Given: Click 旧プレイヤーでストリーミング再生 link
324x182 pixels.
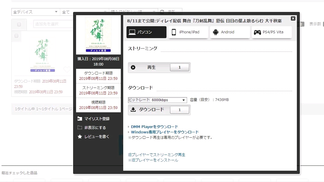Looking at the screenshot, I should [157, 155].
